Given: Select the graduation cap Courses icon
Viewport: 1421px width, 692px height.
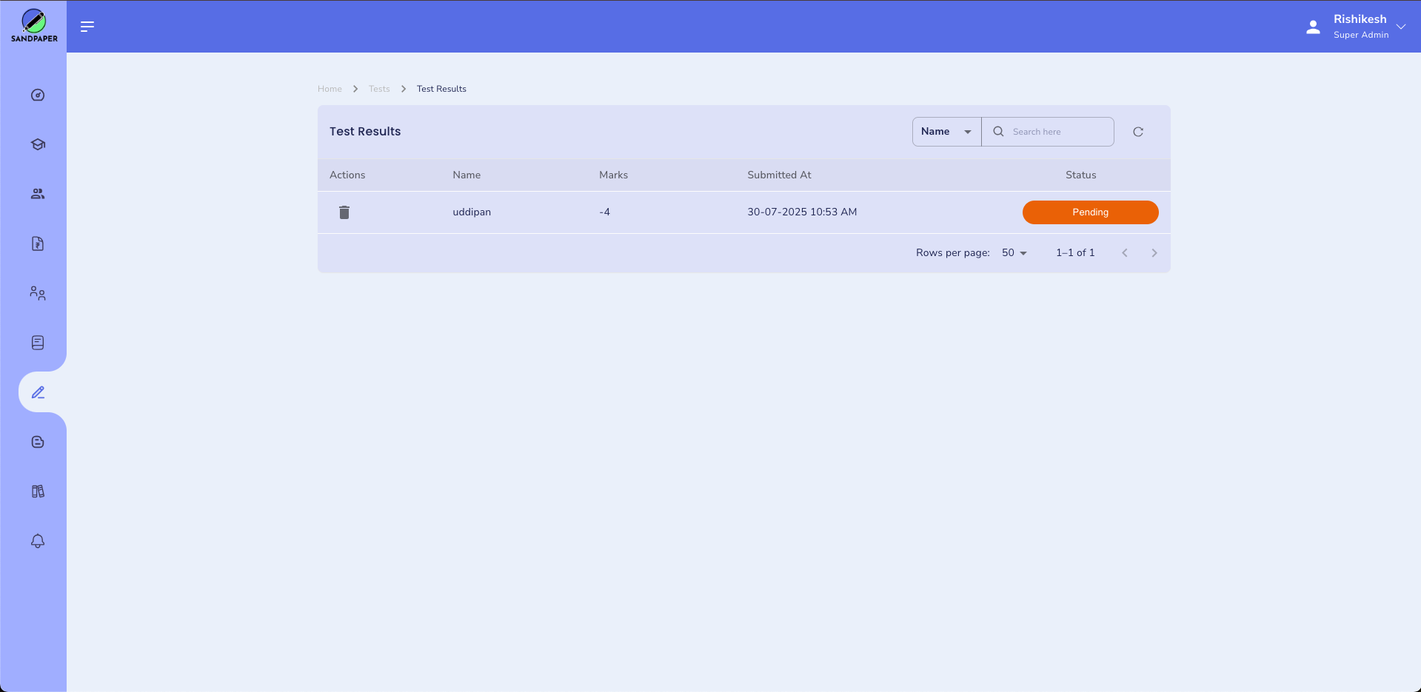Looking at the screenshot, I should 36,144.
